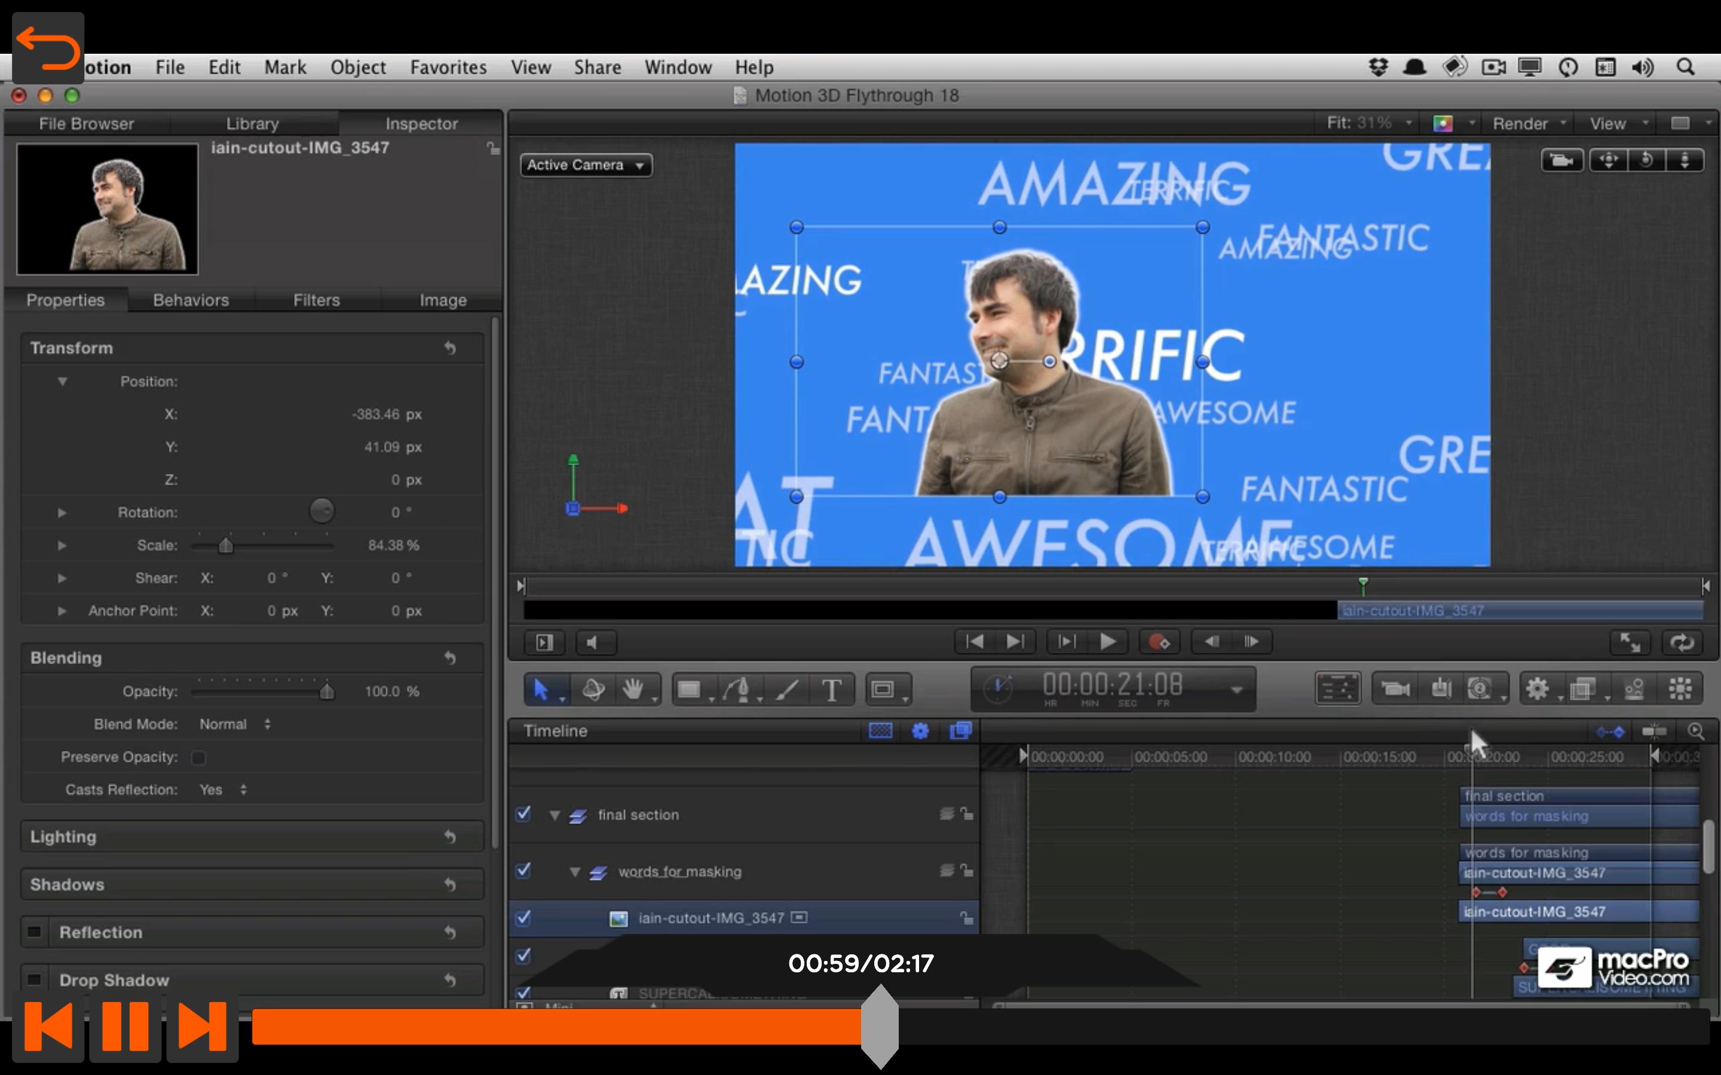
Task: Enable Preserve Opacity checkbox
Action: (198, 757)
